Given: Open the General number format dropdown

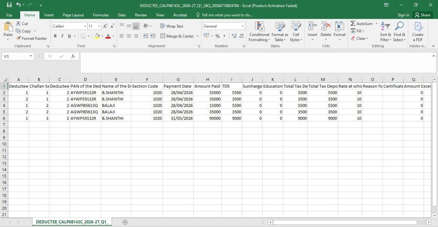Looking at the screenshot, I should tap(242, 26).
